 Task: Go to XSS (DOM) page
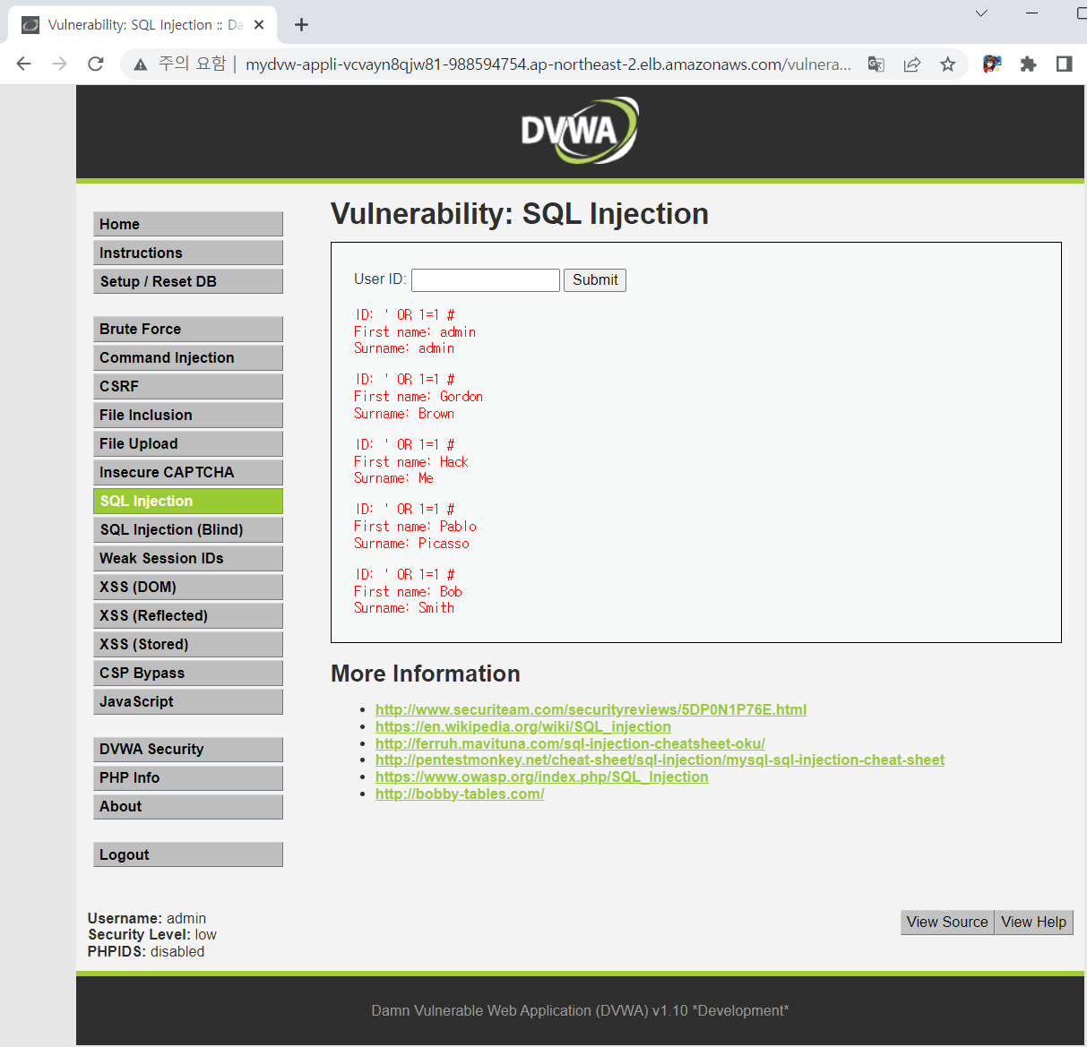pos(188,587)
